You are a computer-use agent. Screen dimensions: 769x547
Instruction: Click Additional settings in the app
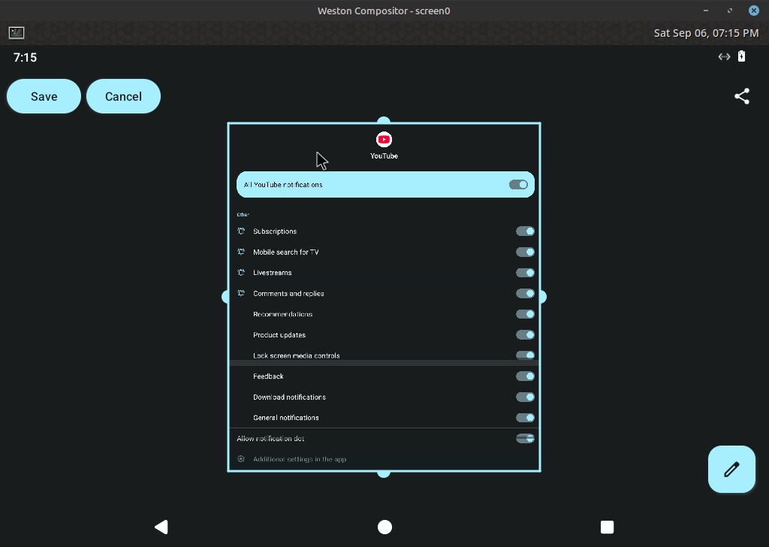coord(300,459)
